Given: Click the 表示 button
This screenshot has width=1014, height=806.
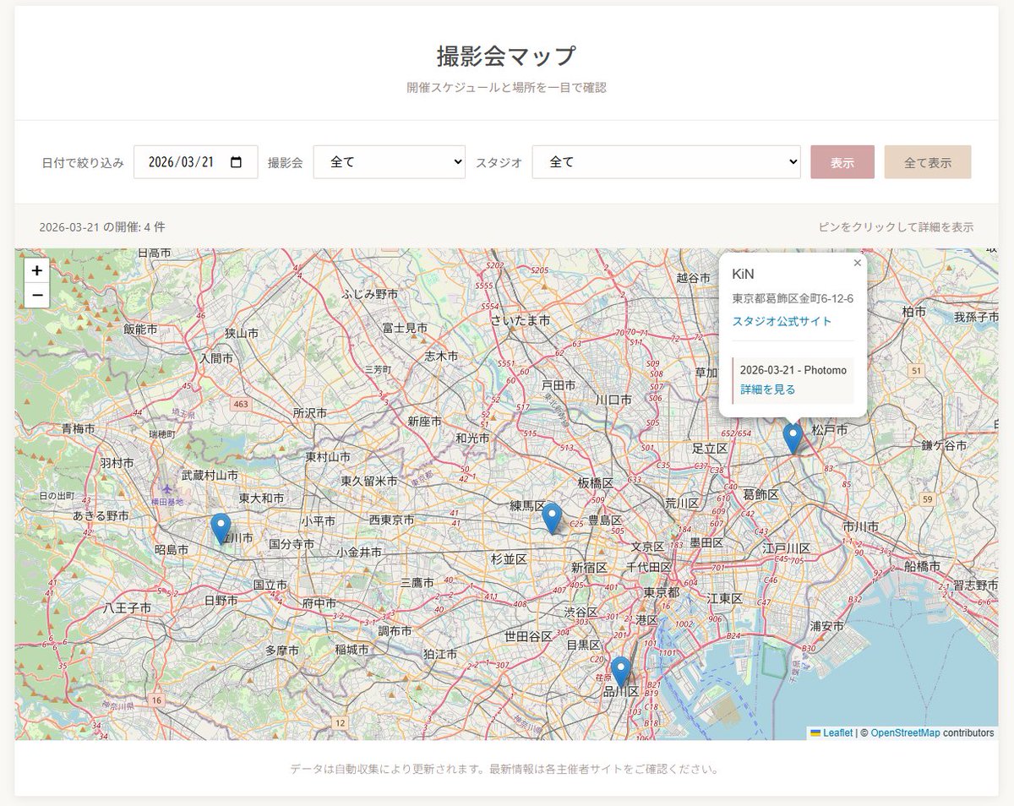Looking at the screenshot, I should tap(842, 162).
